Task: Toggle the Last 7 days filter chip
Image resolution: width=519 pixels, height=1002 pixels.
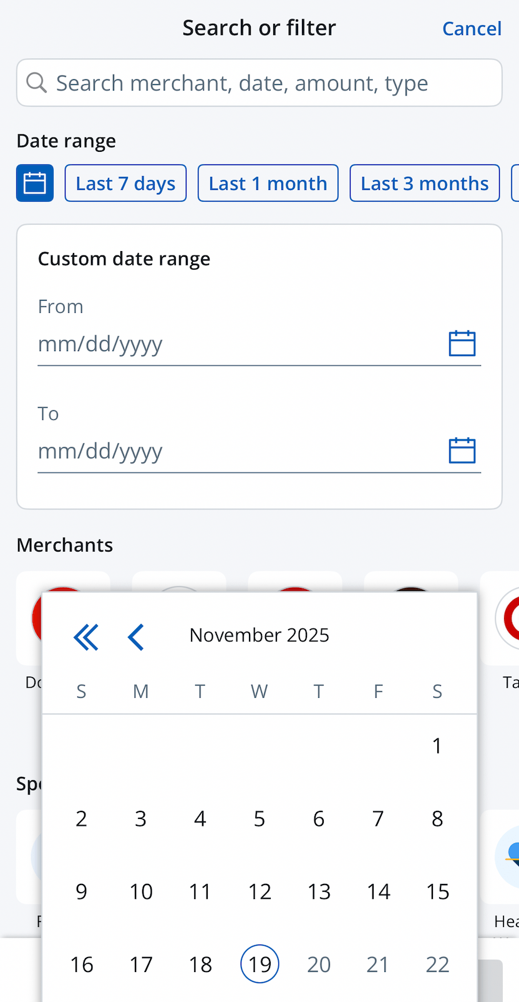Action: click(x=125, y=182)
